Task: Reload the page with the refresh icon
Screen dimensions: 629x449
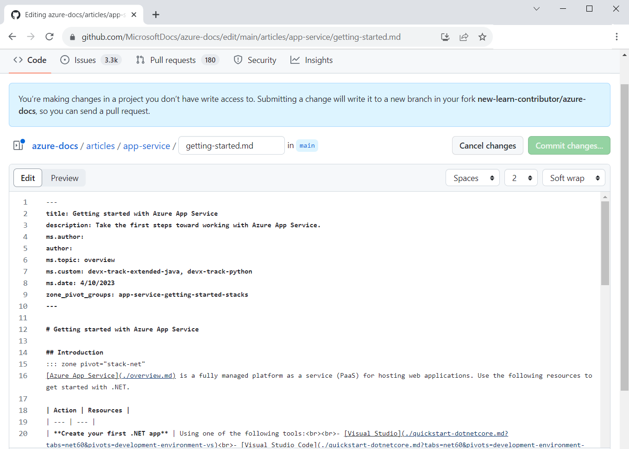Action: 49,37
